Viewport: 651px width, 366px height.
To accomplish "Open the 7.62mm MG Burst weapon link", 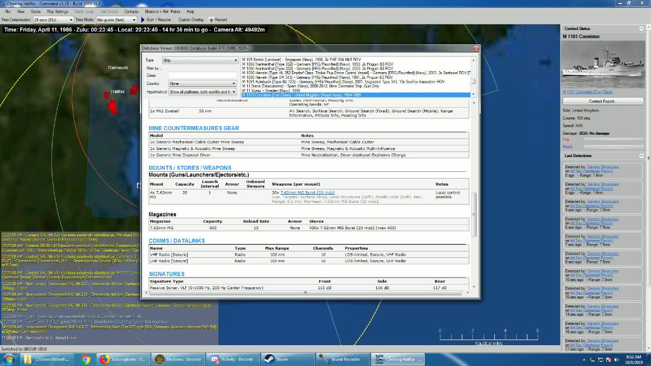I will point(307,193).
